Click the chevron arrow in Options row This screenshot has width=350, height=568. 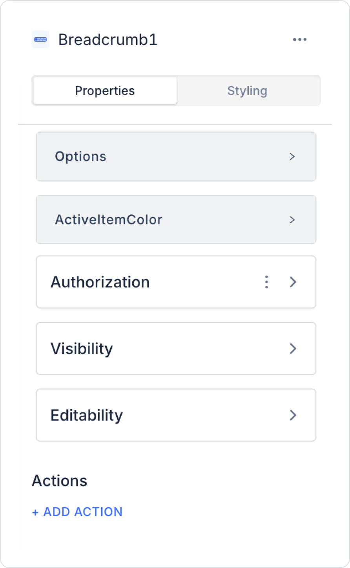[x=292, y=157]
